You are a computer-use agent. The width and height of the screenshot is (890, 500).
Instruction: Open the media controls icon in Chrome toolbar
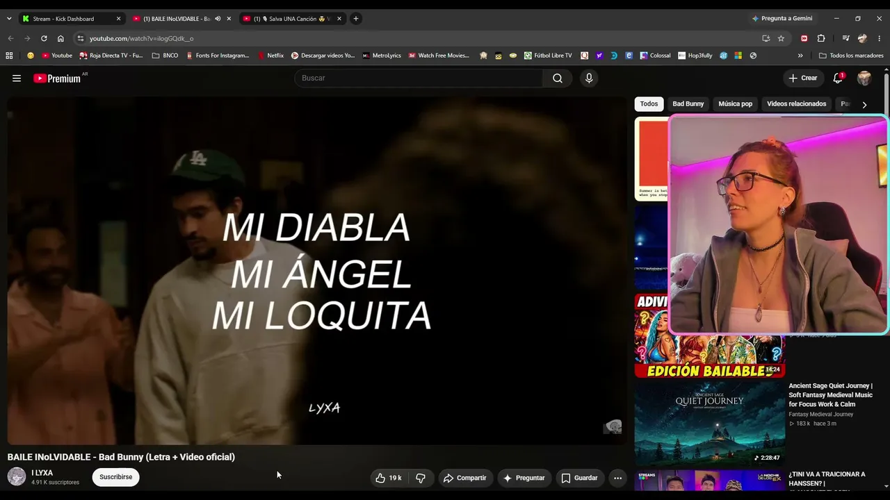pyautogui.click(x=845, y=38)
